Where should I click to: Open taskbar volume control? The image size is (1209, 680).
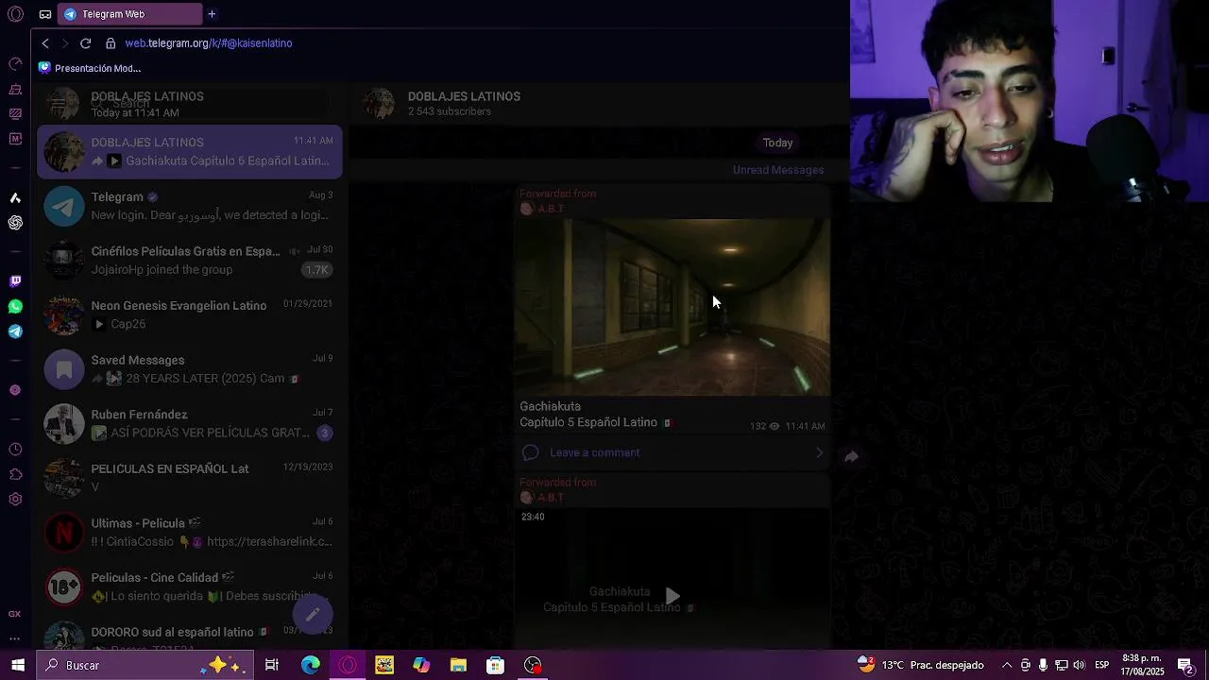[1079, 665]
